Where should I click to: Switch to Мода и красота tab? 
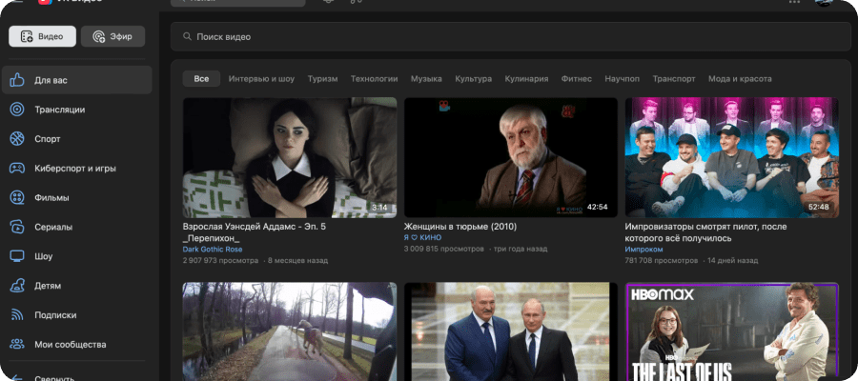click(740, 79)
